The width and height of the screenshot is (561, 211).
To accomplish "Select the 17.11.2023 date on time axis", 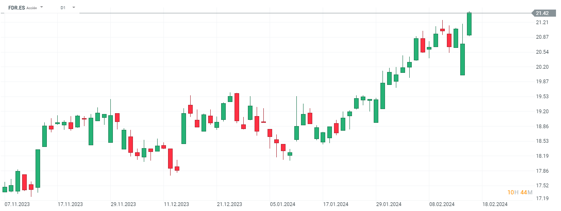I will 70,204.
